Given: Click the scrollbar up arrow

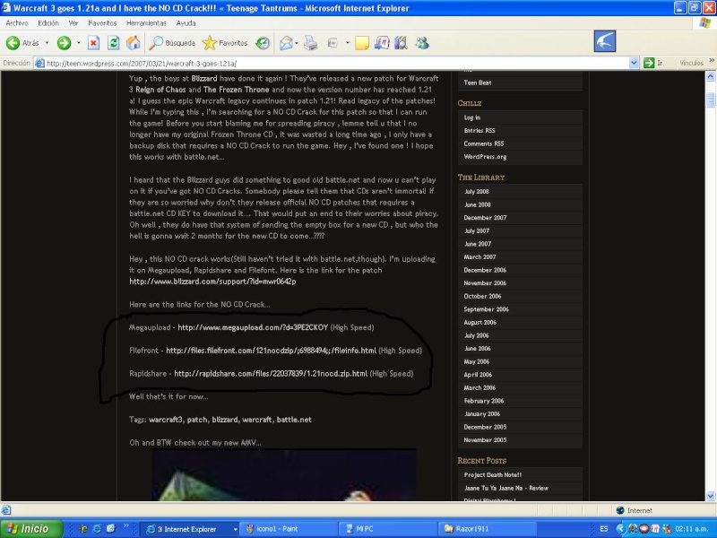Looking at the screenshot, I should [711, 76].
